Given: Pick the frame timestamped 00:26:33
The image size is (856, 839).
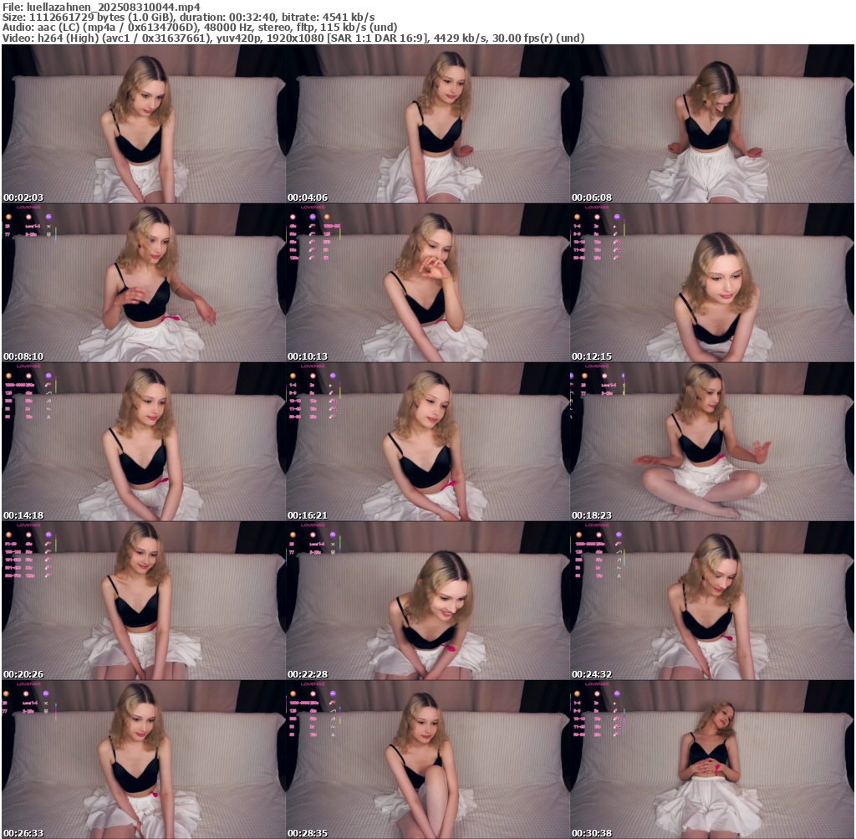Looking at the screenshot, I should tap(144, 760).
